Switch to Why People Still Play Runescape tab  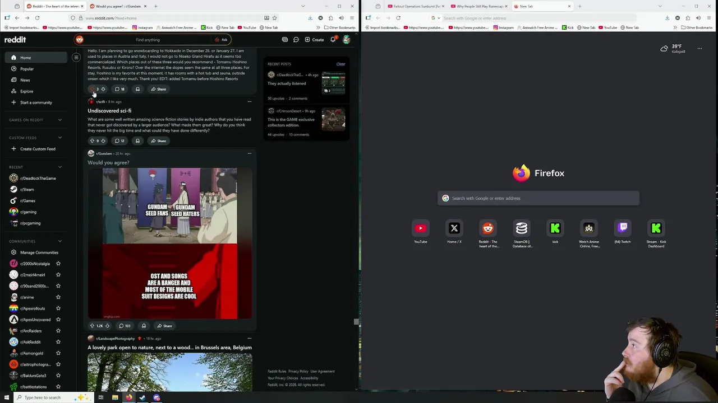[479, 6]
